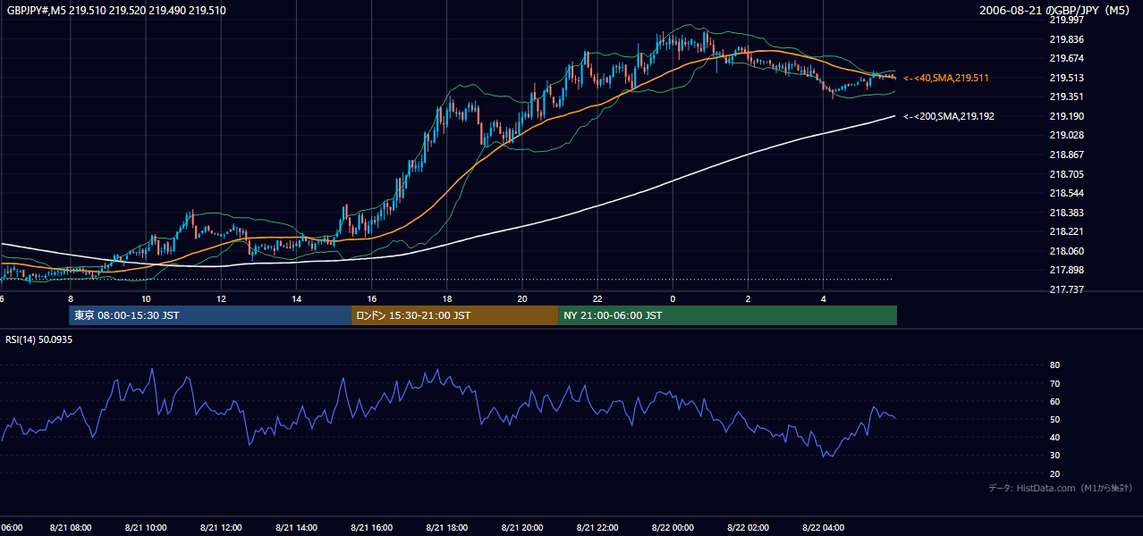Screen dimensions: 1143x536
Task: Click the RSI(14) 50.0935 indicator label
Action: click(x=39, y=340)
